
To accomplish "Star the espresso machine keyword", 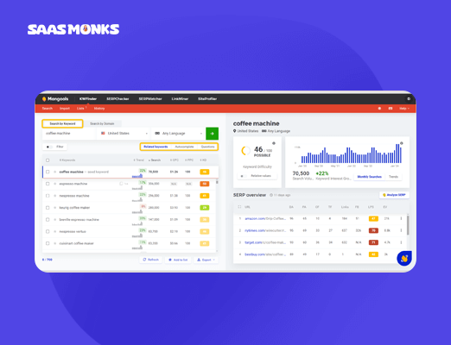I will (54, 184).
